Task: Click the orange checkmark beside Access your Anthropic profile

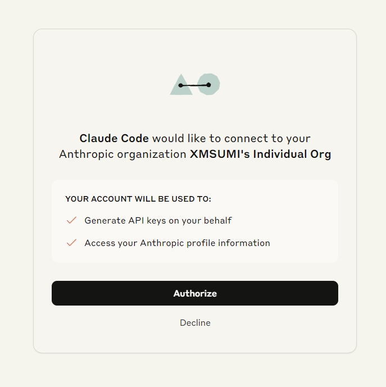Action: click(x=71, y=243)
